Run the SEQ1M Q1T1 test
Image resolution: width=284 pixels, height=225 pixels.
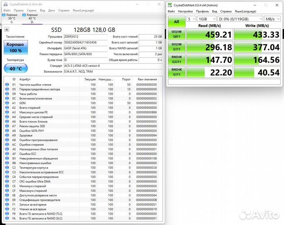tap(176, 47)
